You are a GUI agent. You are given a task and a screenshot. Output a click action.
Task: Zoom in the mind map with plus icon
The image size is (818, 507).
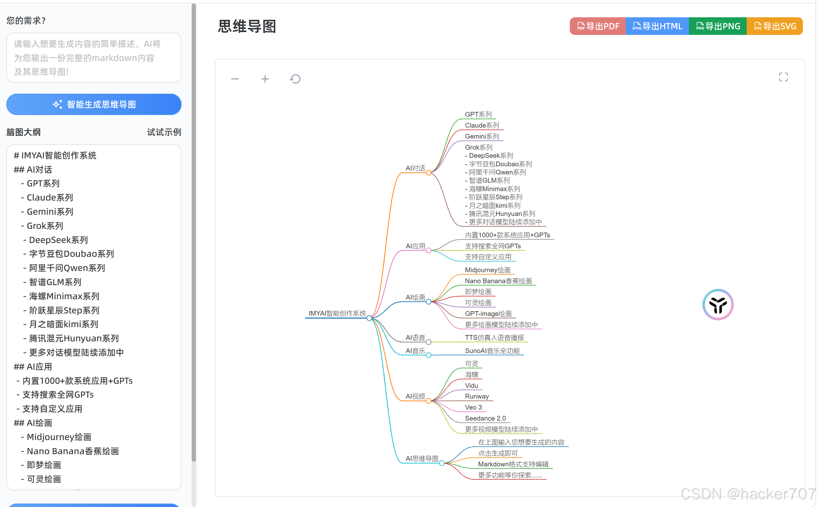265,79
